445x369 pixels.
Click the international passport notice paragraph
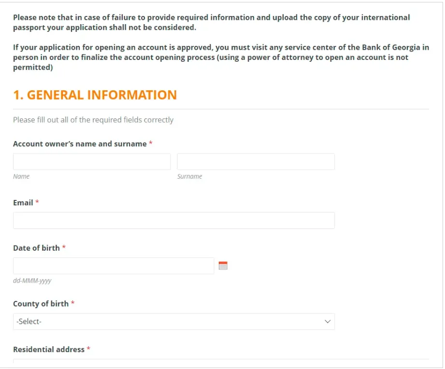(211, 22)
